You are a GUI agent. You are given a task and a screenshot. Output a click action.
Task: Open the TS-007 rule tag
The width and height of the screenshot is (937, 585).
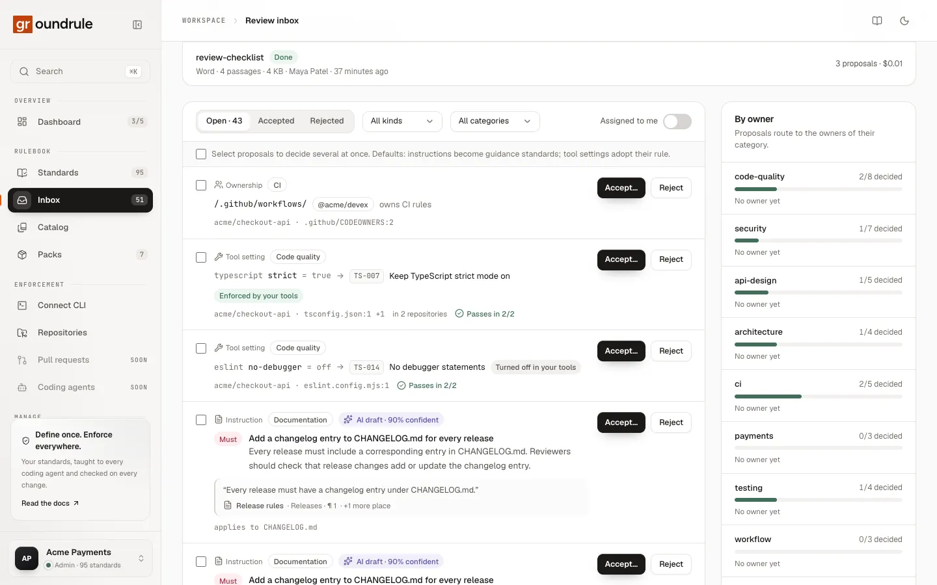coord(366,276)
